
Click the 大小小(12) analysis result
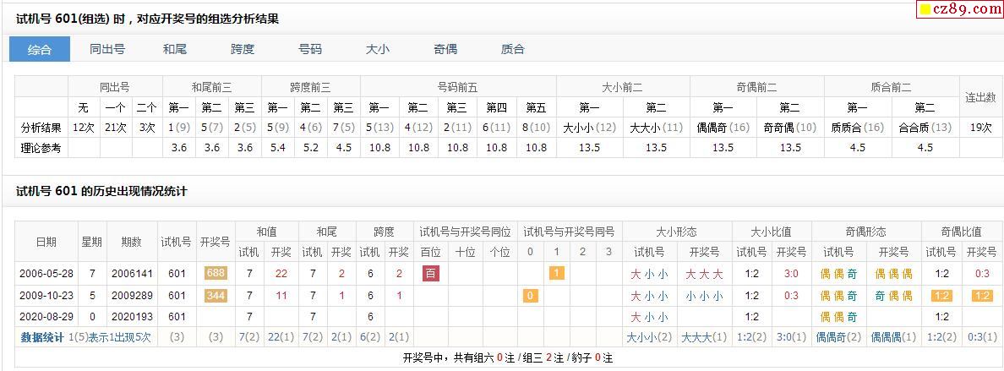click(590, 128)
